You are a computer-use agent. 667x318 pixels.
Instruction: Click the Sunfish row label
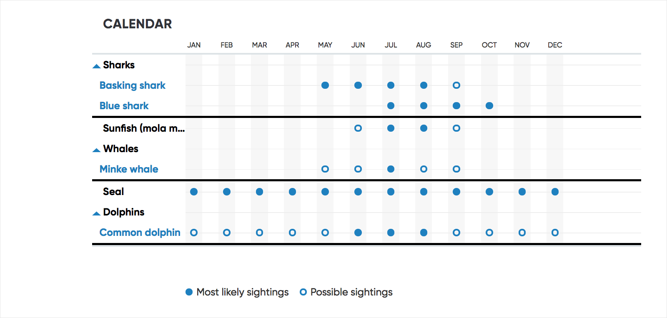pyautogui.click(x=143, y=128)
